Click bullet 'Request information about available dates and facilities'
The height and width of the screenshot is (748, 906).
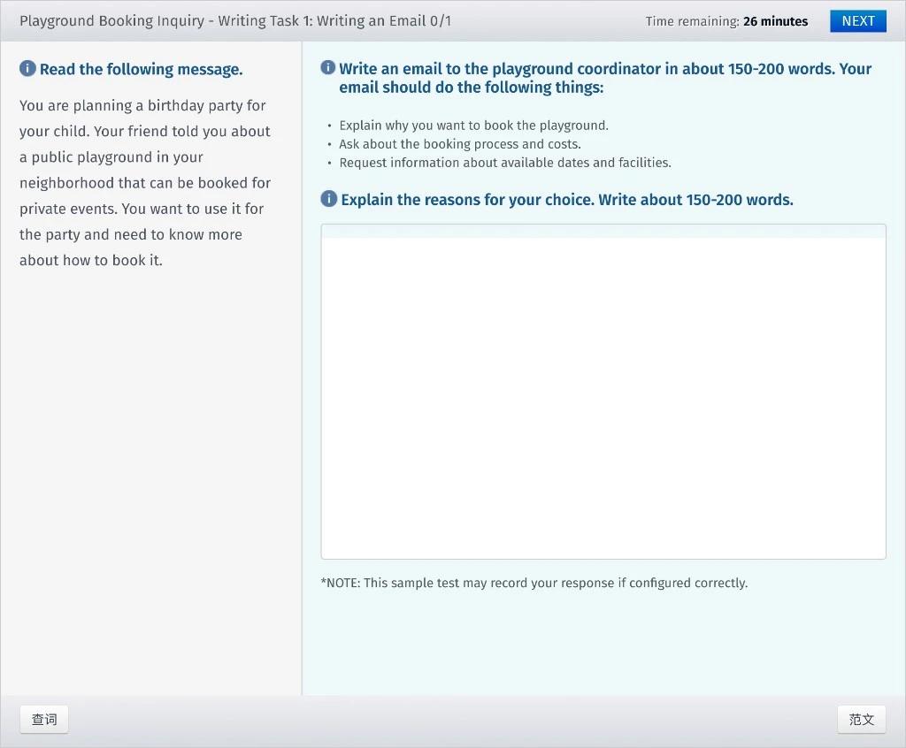pos(504,163)
